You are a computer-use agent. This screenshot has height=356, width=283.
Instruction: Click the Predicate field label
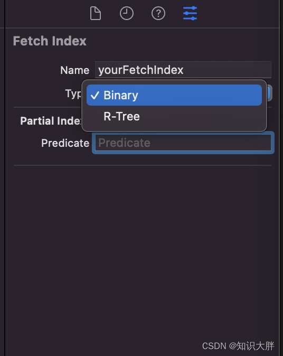pyautogui.click(x=65, y=143)
